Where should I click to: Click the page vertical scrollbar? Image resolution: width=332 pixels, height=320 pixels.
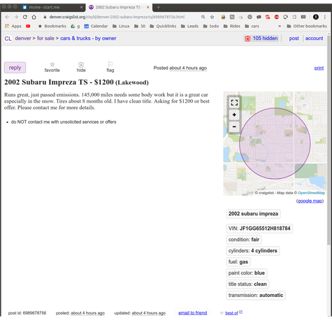[329, 140]
